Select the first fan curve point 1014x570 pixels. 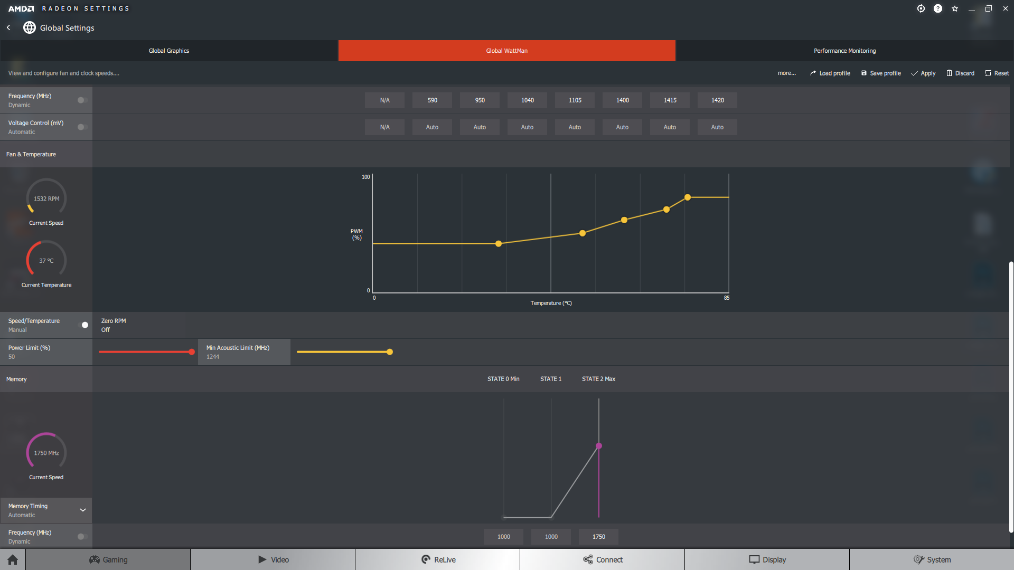click(x=499, y=244)
